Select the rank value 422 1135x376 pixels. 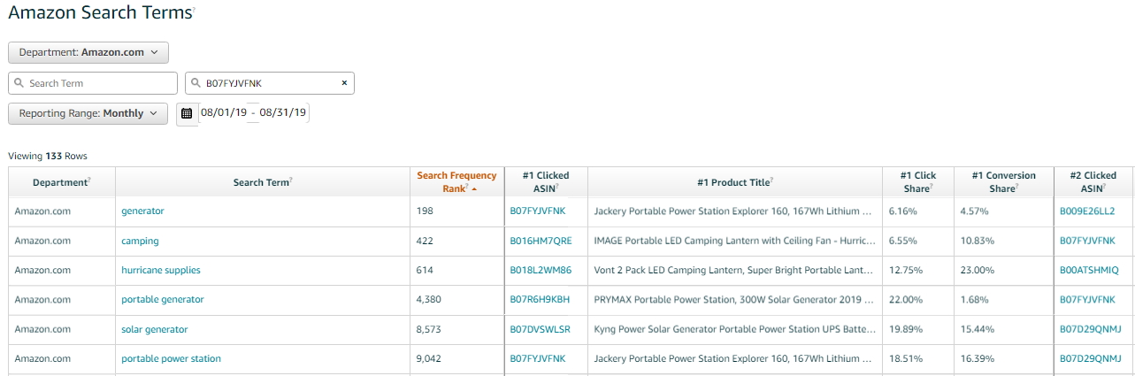424,241
